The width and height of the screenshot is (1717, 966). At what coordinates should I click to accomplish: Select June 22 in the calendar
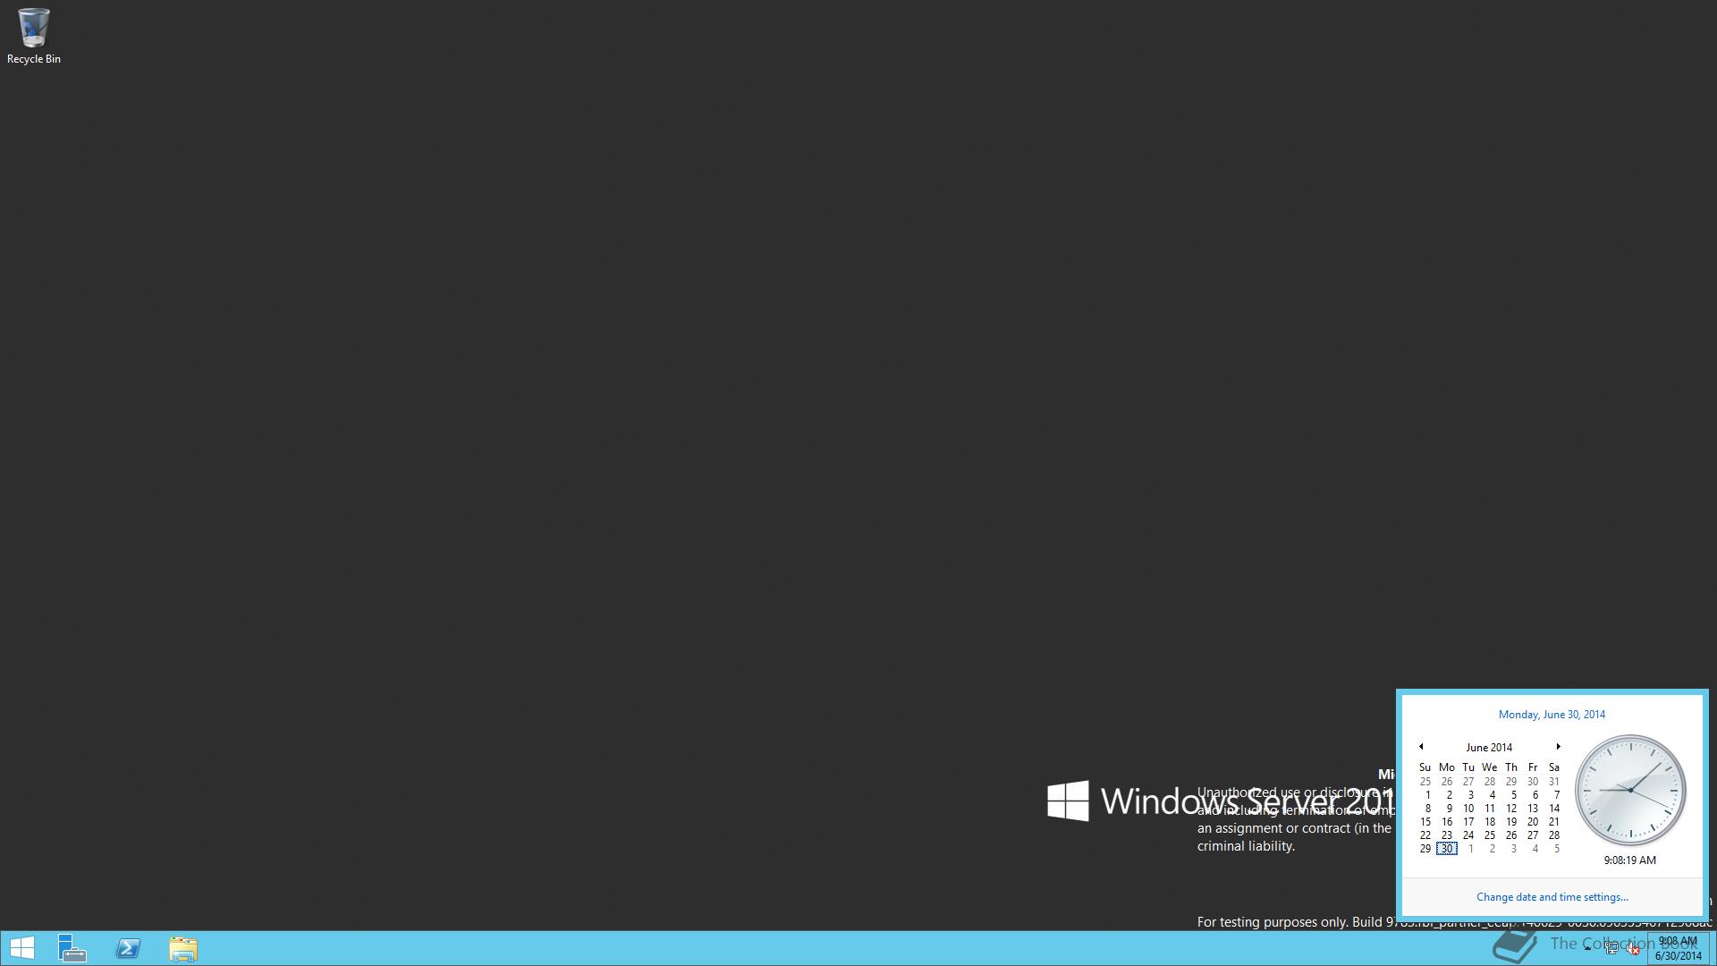(1425, 835)
